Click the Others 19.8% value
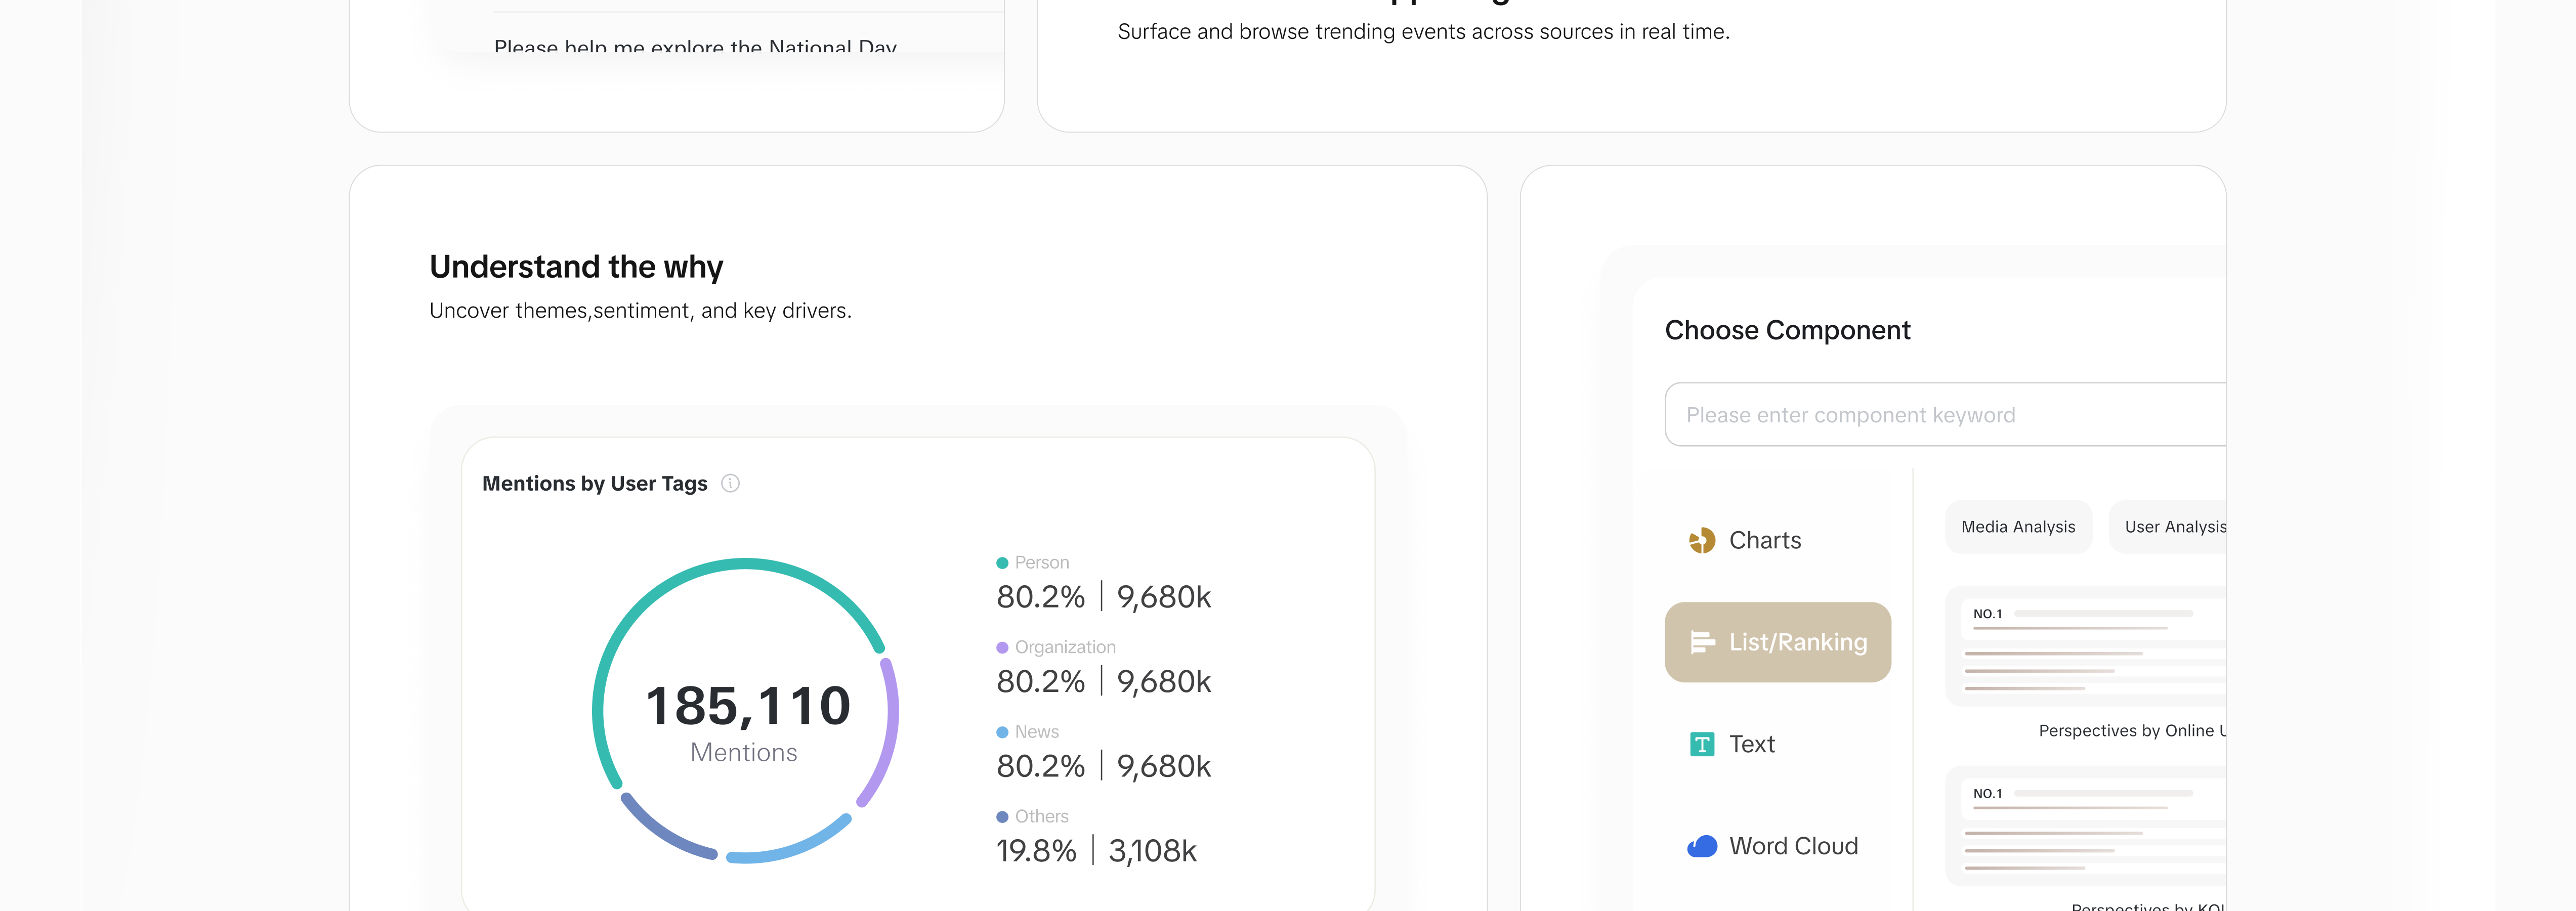 point(1036,851)
